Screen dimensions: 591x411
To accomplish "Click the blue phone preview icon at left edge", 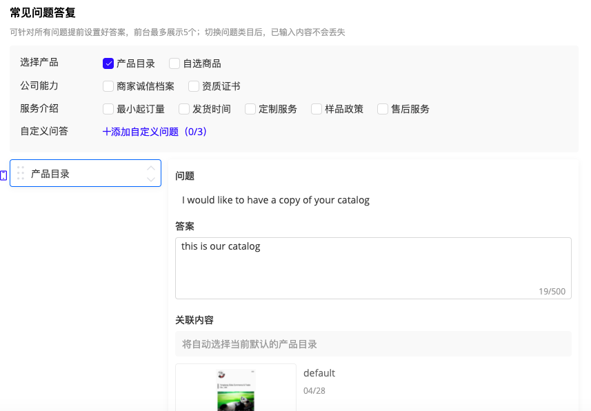I will point(3,174).
